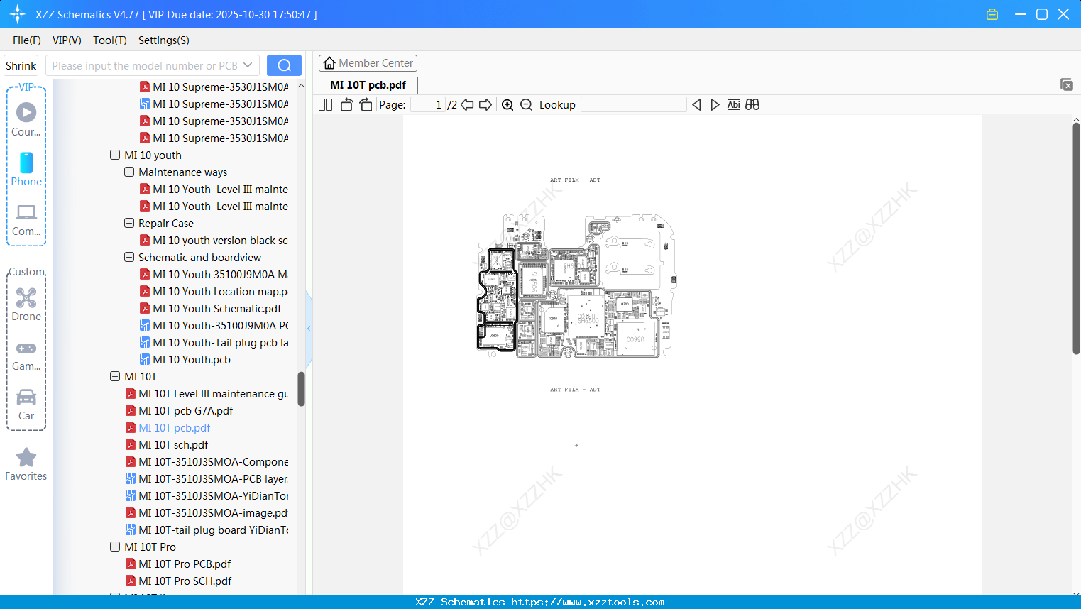Close all tabs icon at top right

(1066, 84)
